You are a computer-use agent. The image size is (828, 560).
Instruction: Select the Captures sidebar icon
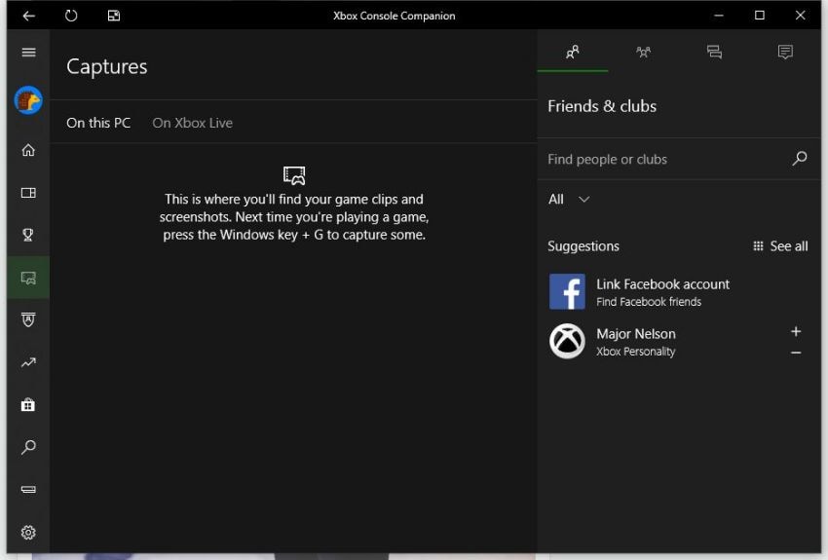point(28,278)
